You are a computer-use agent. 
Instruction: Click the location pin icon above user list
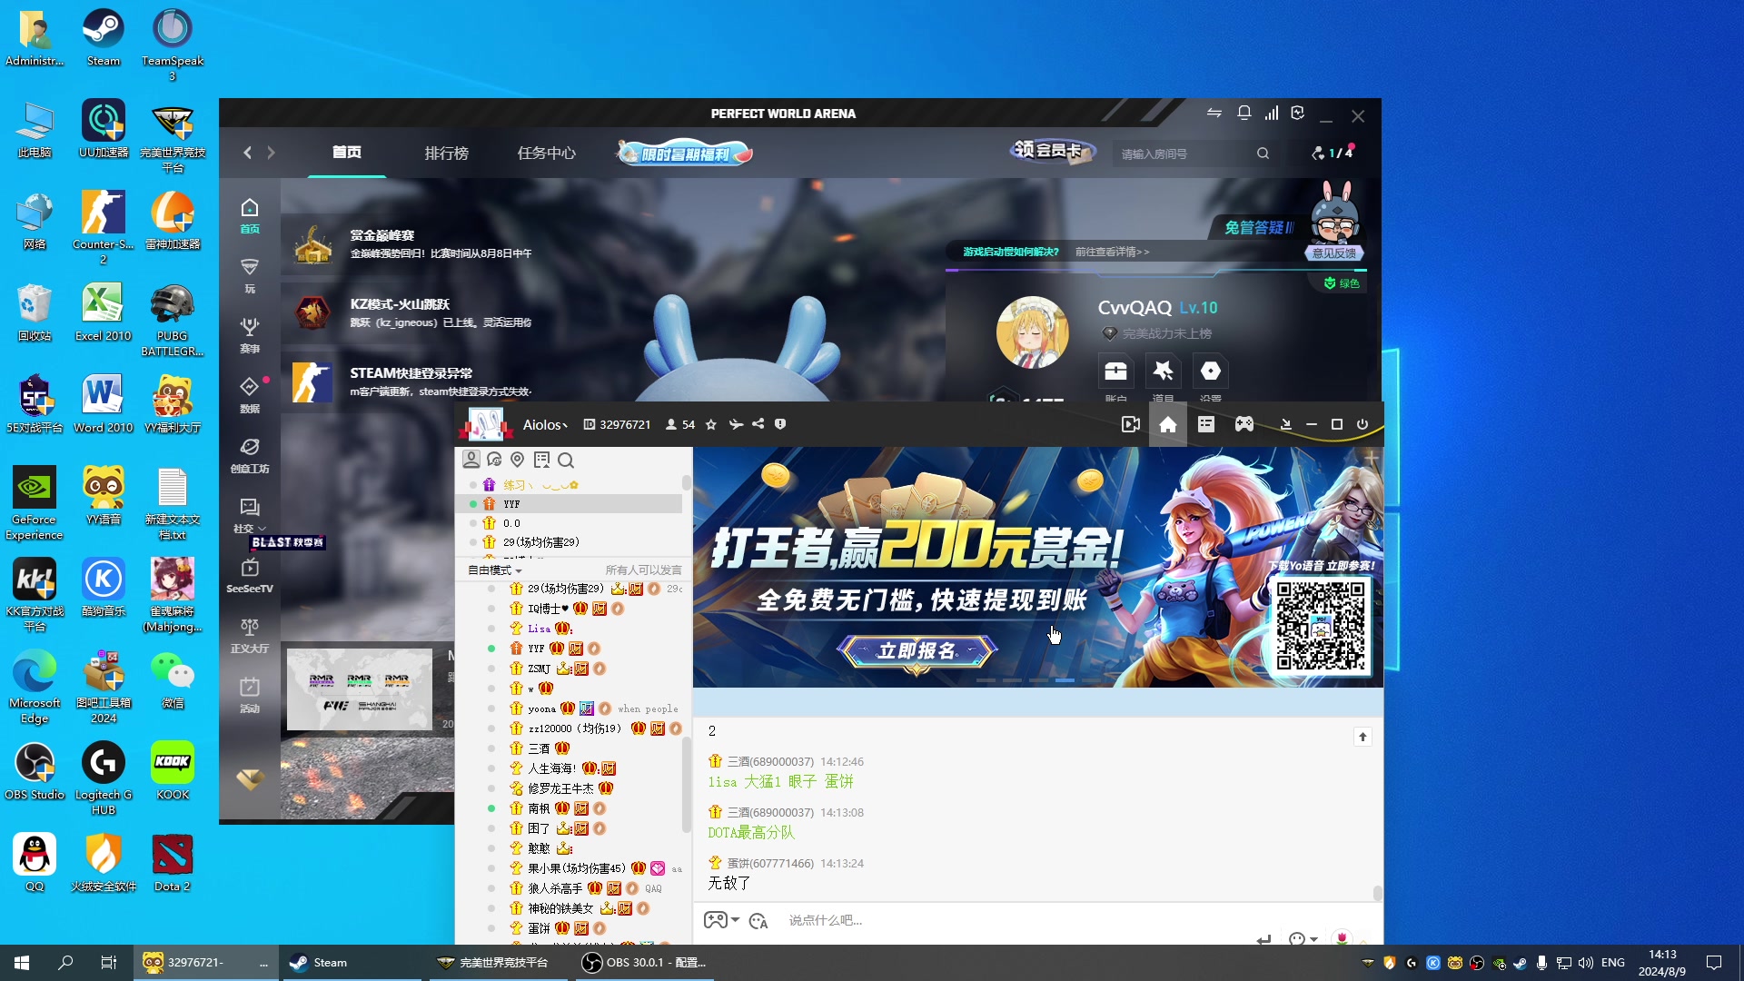click(518, 460)
